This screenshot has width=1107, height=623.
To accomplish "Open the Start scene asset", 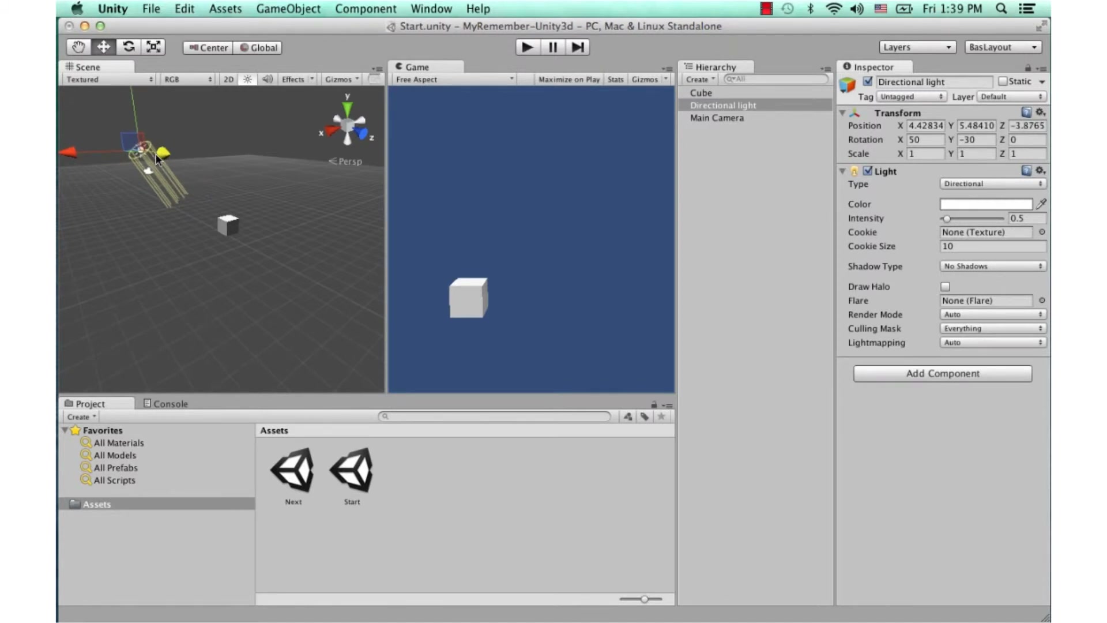I will 352,476.
